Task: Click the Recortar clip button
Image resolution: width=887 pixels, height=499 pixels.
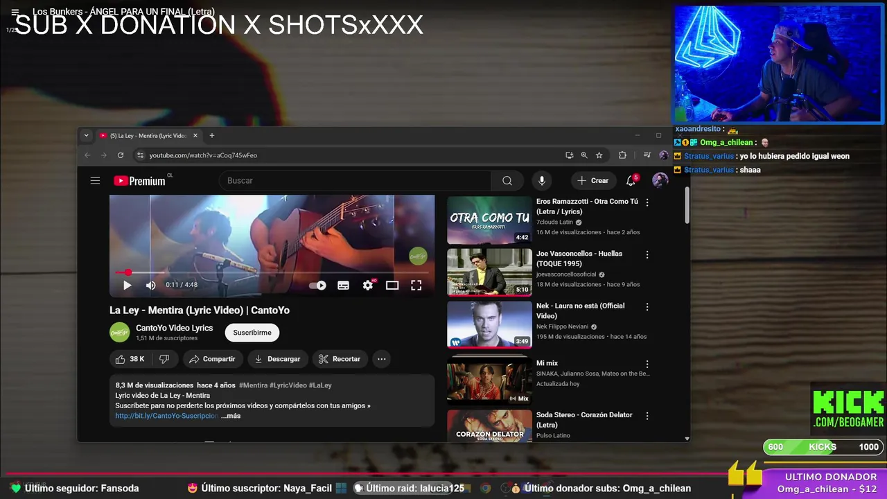Action: (x=340, y=359)
